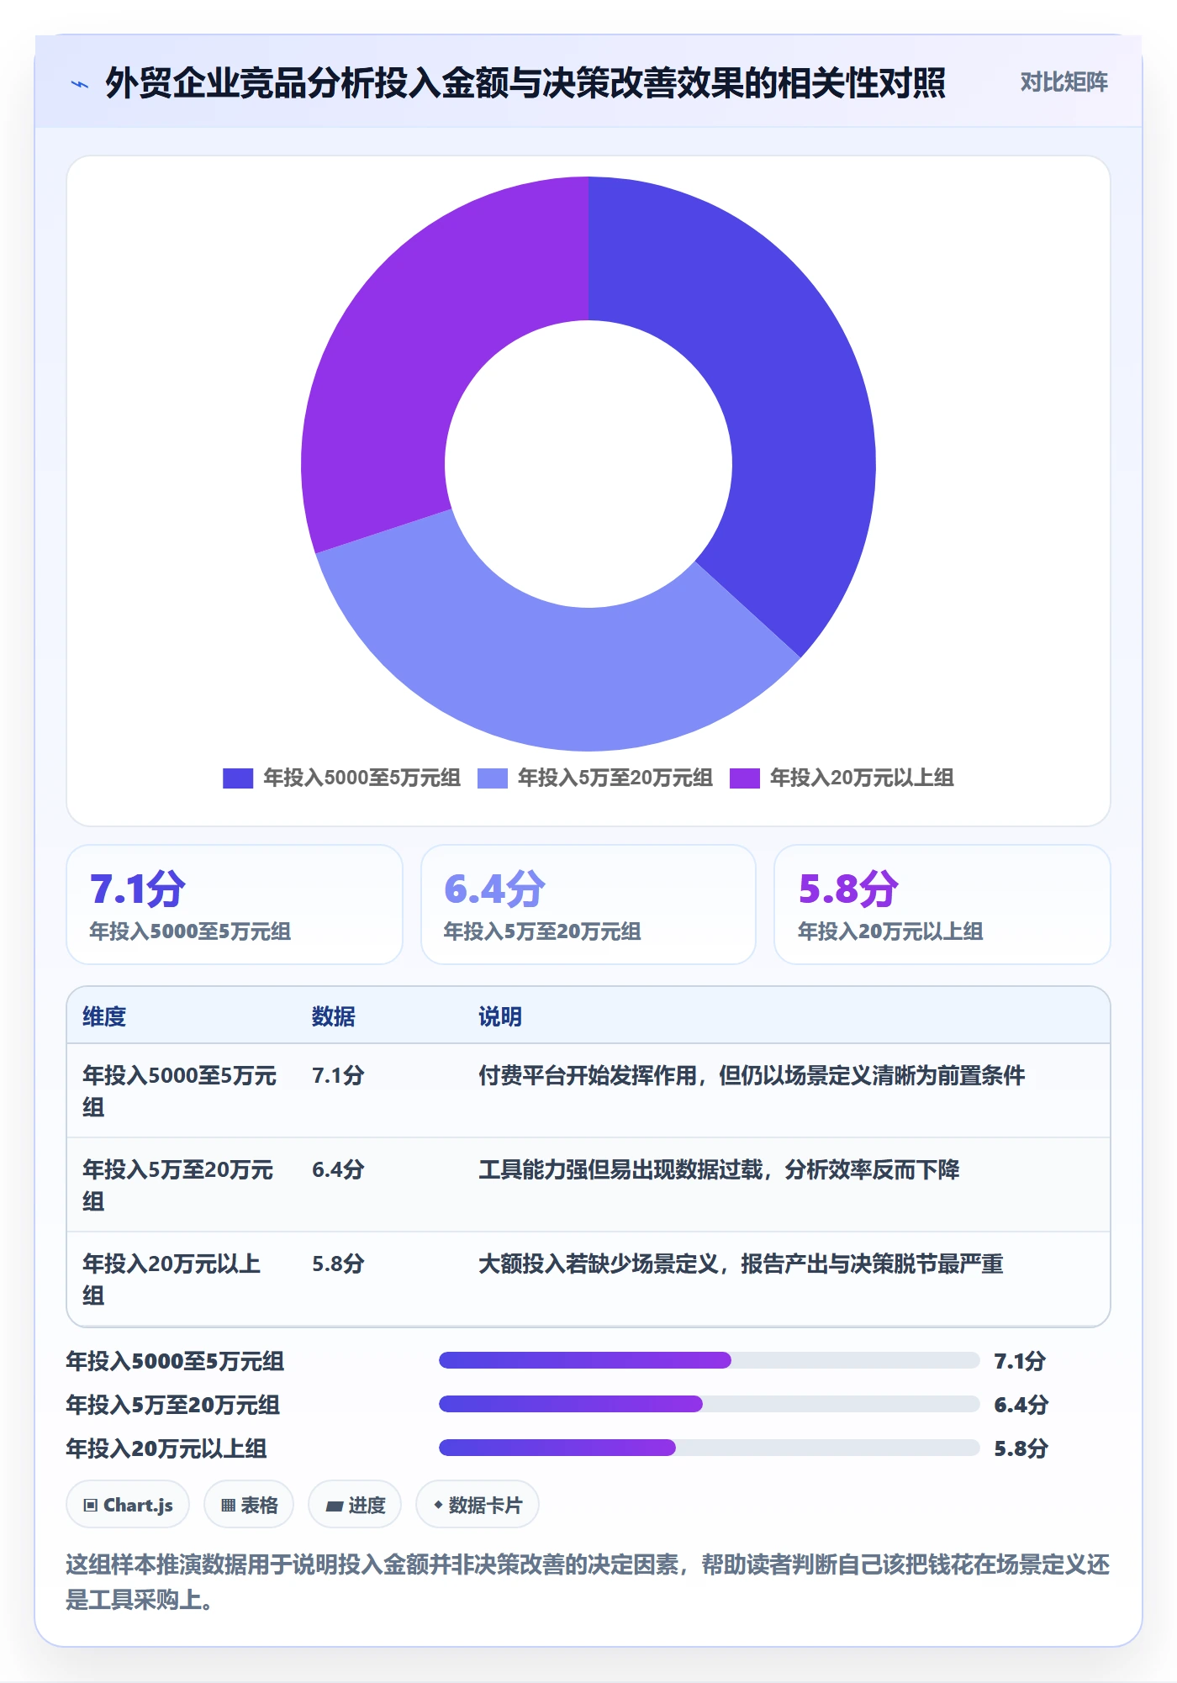
Task: Select the 7.1分 data card
Action: tap(235, 905)
